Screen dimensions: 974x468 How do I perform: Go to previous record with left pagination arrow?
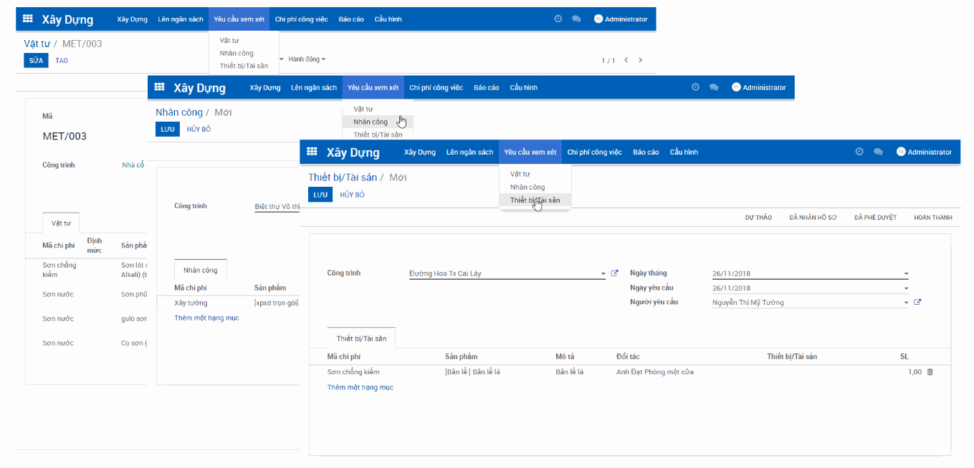tap(626, 61)
